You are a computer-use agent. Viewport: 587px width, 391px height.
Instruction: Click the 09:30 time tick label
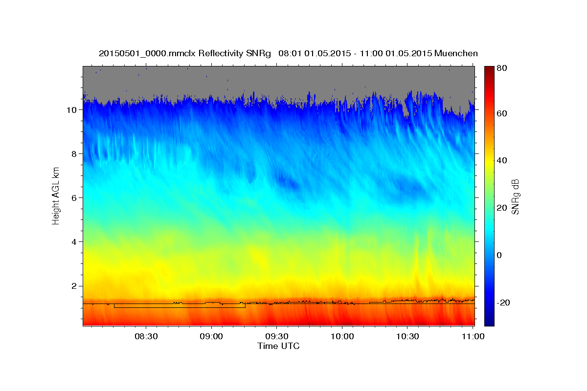tap(277, 336)
